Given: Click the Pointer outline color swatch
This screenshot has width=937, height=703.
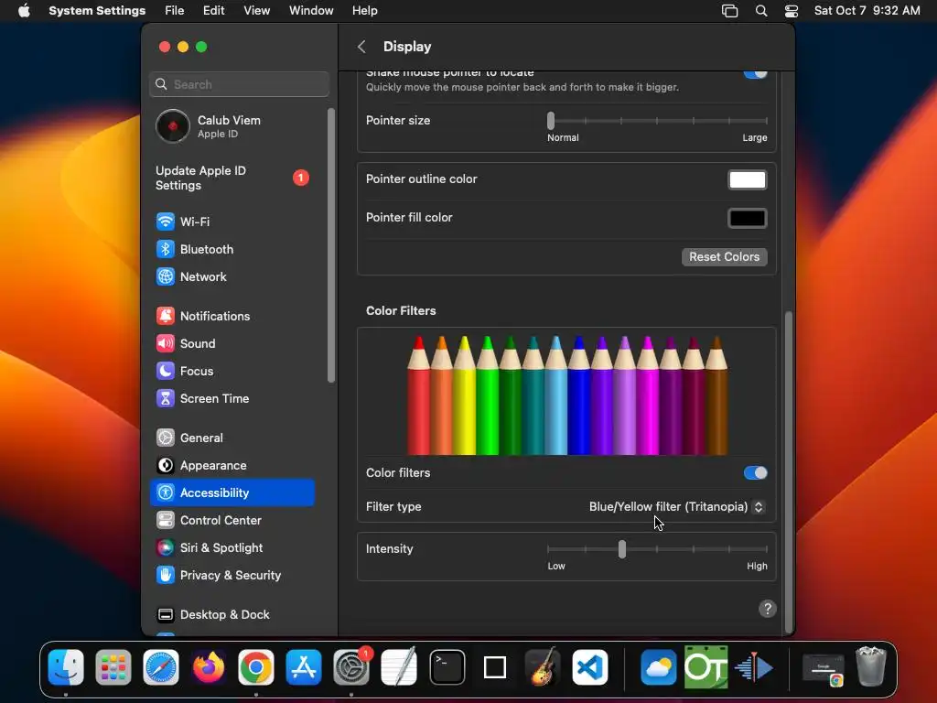Looking at the screenshot, I should tap(747, 180).
